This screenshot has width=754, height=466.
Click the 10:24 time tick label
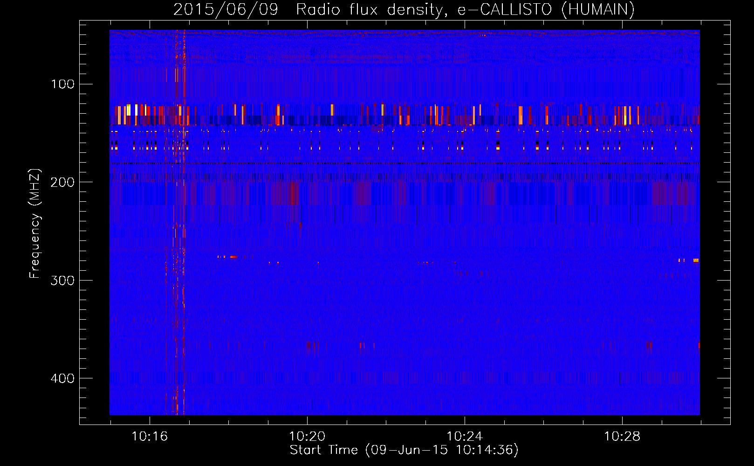click(x=465, y=436)
